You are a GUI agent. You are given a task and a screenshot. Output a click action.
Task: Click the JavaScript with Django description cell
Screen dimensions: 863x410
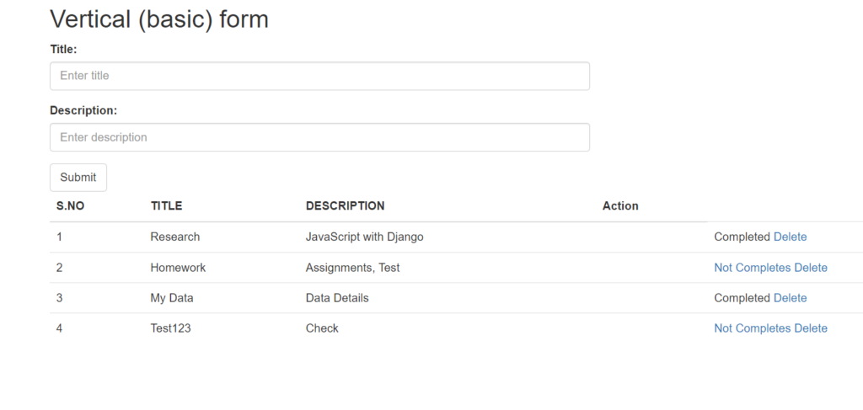pyautogui.click(x=364, y=237)
